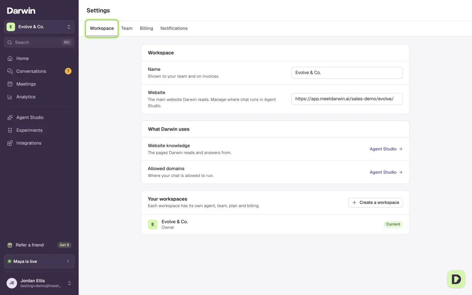Click the ⌘K shortcut hint
This screenshot has height=295, width=472.
point(67,42)
